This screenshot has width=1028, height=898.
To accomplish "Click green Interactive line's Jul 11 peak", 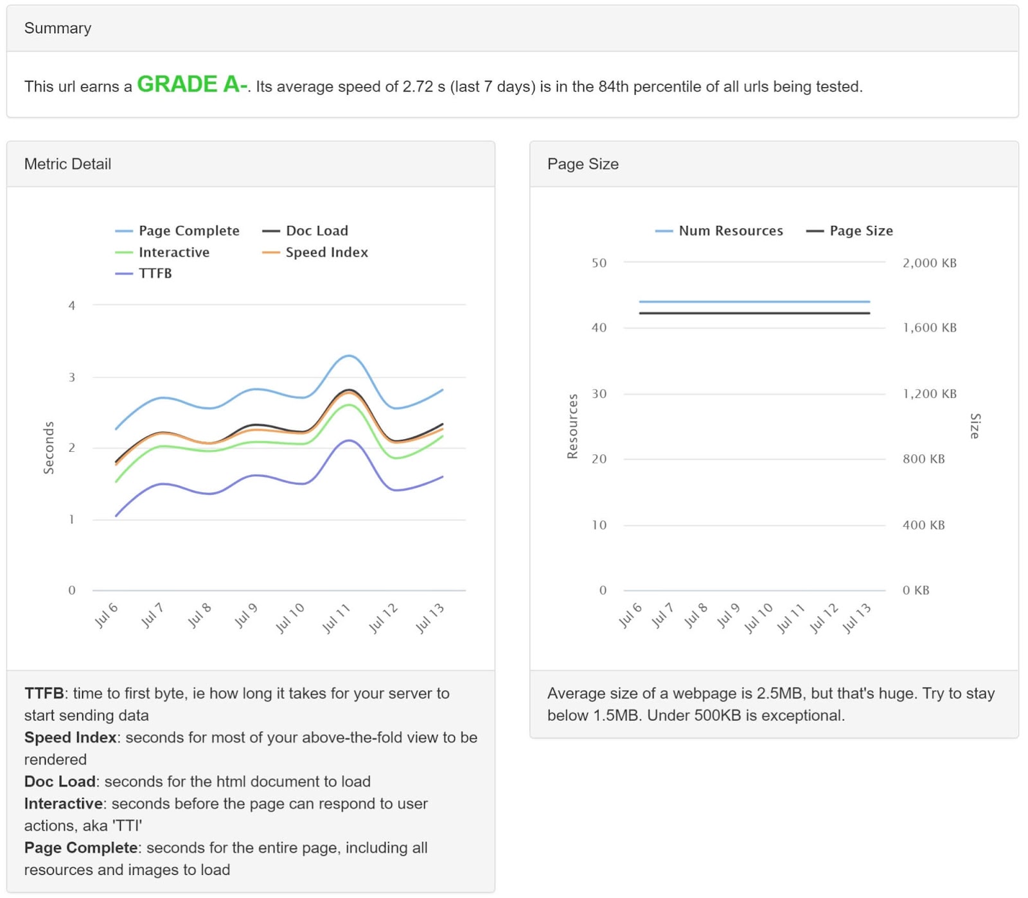I will click(348, 404).
